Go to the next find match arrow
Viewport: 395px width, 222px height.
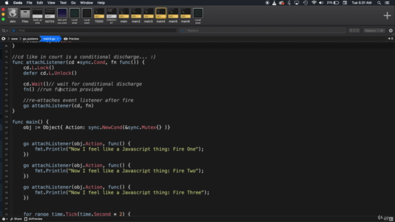[x=357, y=30]
